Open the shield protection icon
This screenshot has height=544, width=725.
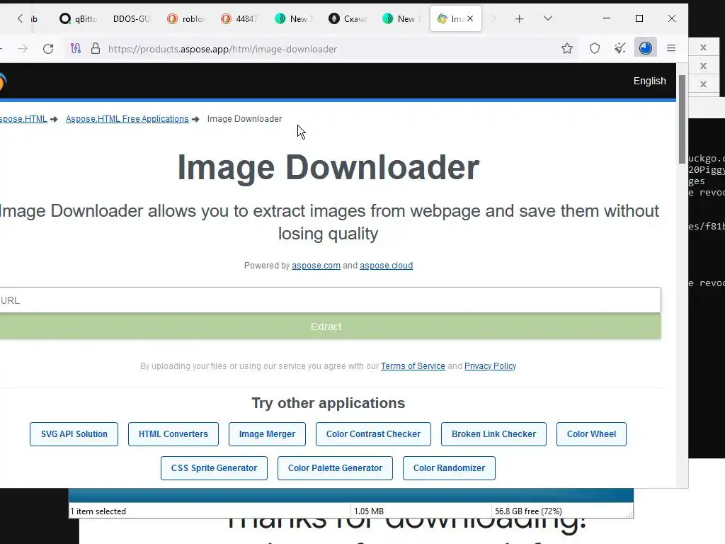[x=595, y=49]
